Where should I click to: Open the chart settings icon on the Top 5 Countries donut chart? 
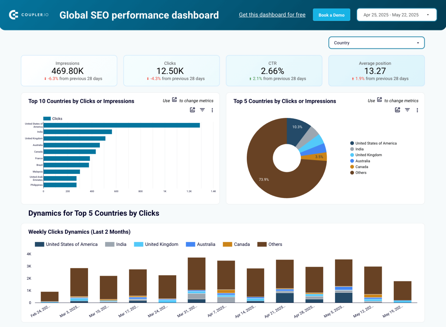[x=397, y=110]
